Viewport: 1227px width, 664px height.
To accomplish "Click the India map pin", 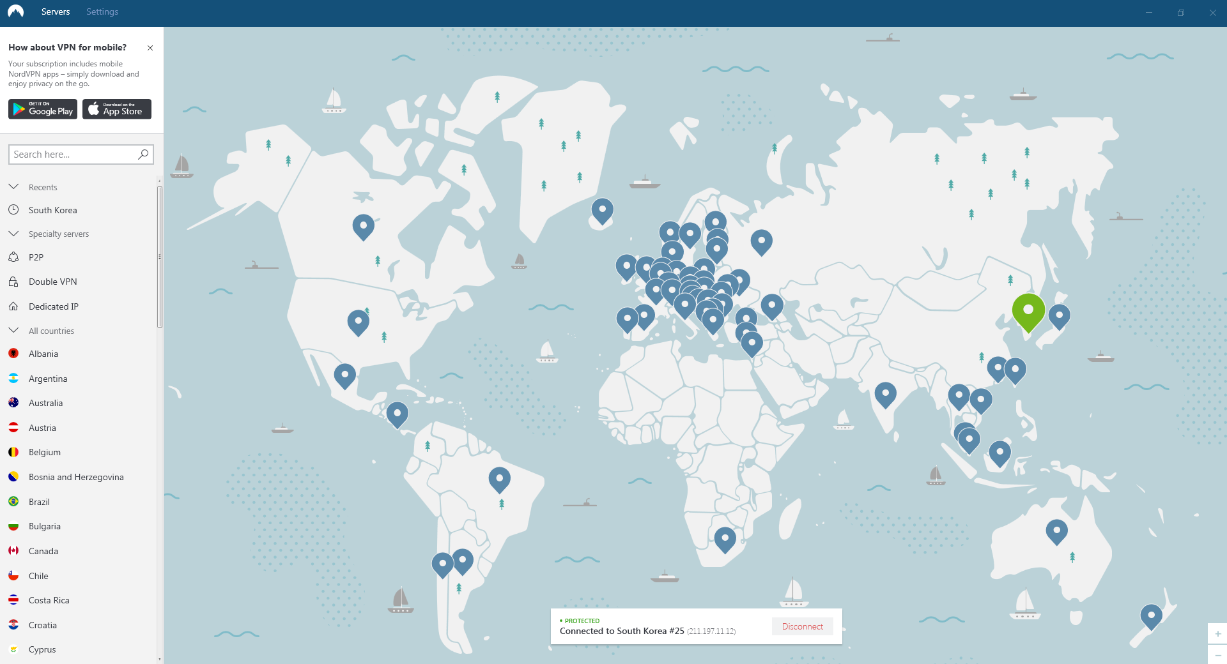I will (885, 395).
